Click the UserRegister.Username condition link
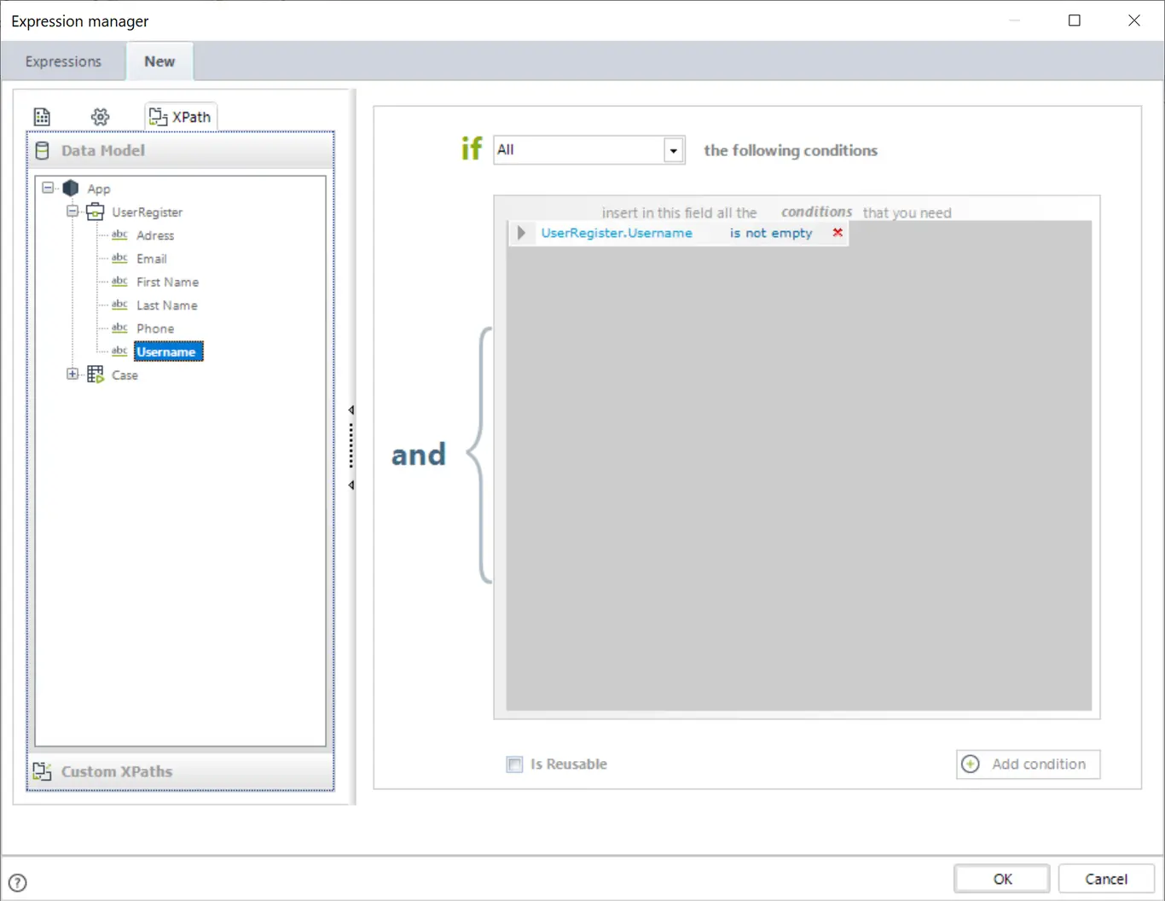This screenshot has width=1165, height=901. point(617,233)
